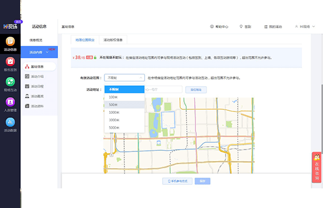Open the 有效活动范围 dropdown box
The width and height of the screenshot is (323, 208).
pyautogui.click(x=125, y=78)
